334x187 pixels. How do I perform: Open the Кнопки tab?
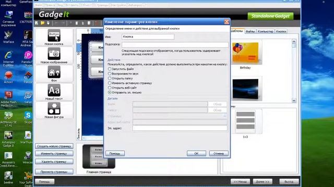281,31
